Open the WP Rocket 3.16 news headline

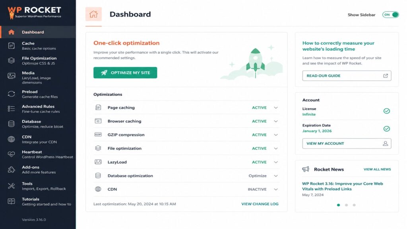pos(342,186)
